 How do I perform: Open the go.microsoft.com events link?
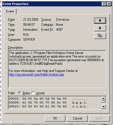point(36,74)
